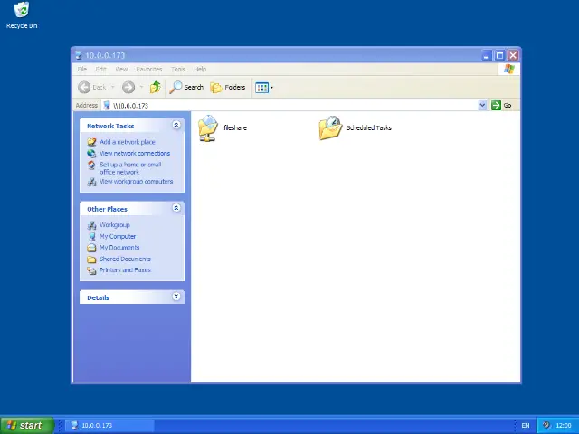The height and width of the screenshot is (434, 579).
Task: Click the EN language indicator
Action: coord(526,426)
